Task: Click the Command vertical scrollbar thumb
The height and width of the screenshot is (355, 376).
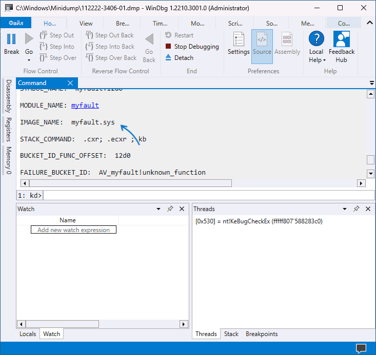Action: pyautogui.click(x=370, y=160)
